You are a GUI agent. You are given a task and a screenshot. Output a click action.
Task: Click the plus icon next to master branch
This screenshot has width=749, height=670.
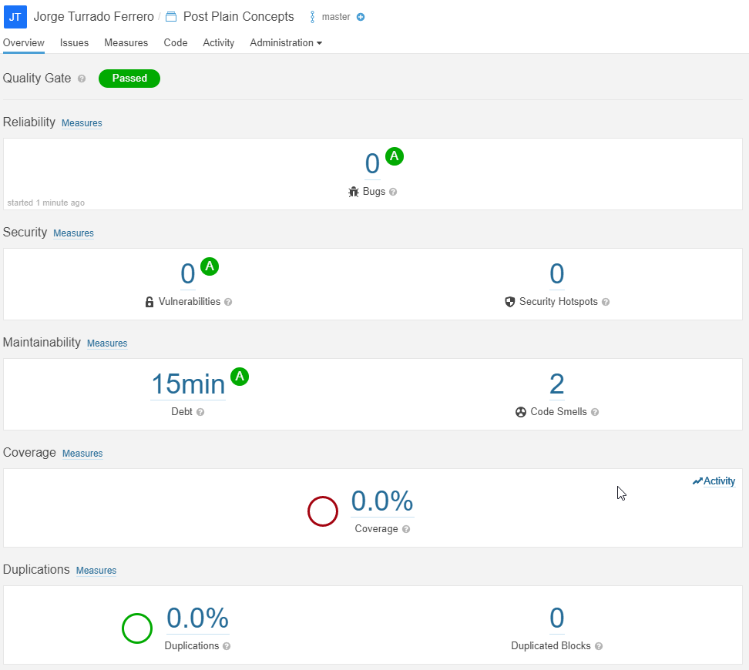tap(361, 16)
